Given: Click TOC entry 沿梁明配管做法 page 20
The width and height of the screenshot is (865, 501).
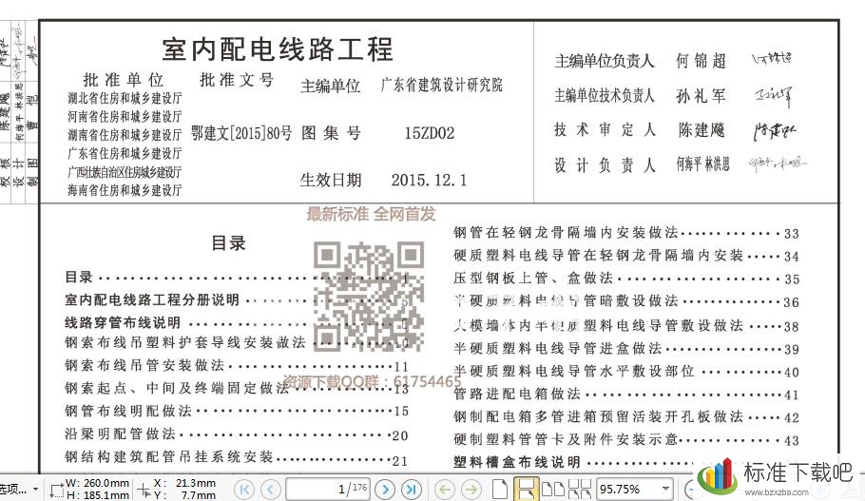Looking at the screenshot, I should 236,434.
